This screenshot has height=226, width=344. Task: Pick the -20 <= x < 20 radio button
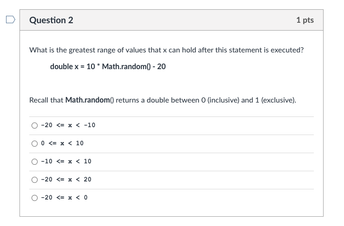coord(34,180)
